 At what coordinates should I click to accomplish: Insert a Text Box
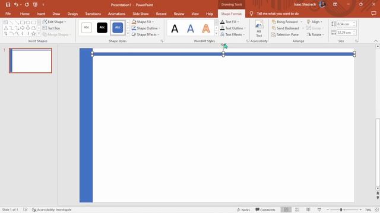(x=52, y=28)
